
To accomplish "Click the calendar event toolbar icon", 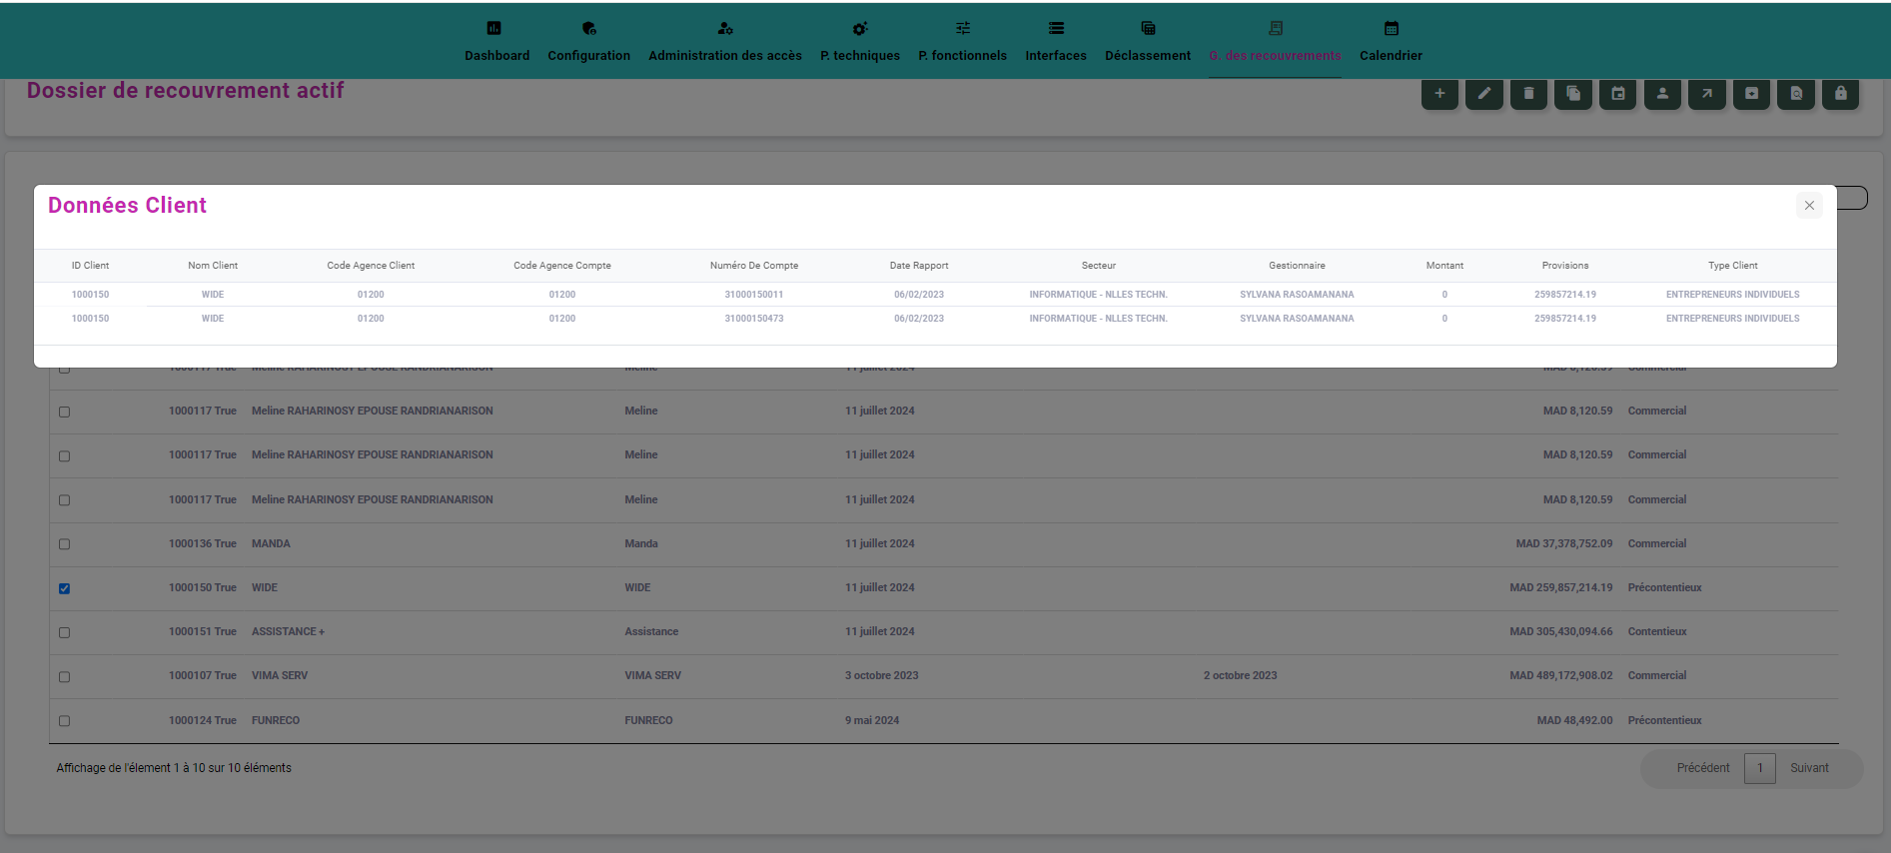I will pos(1618,94).
